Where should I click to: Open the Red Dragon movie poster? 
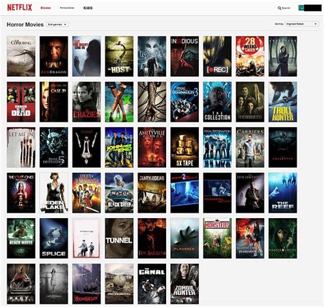[54, 56]
